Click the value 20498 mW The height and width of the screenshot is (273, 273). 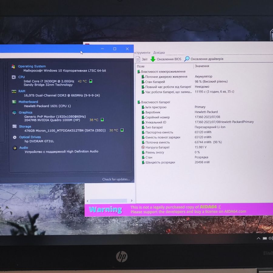[202, 162]
